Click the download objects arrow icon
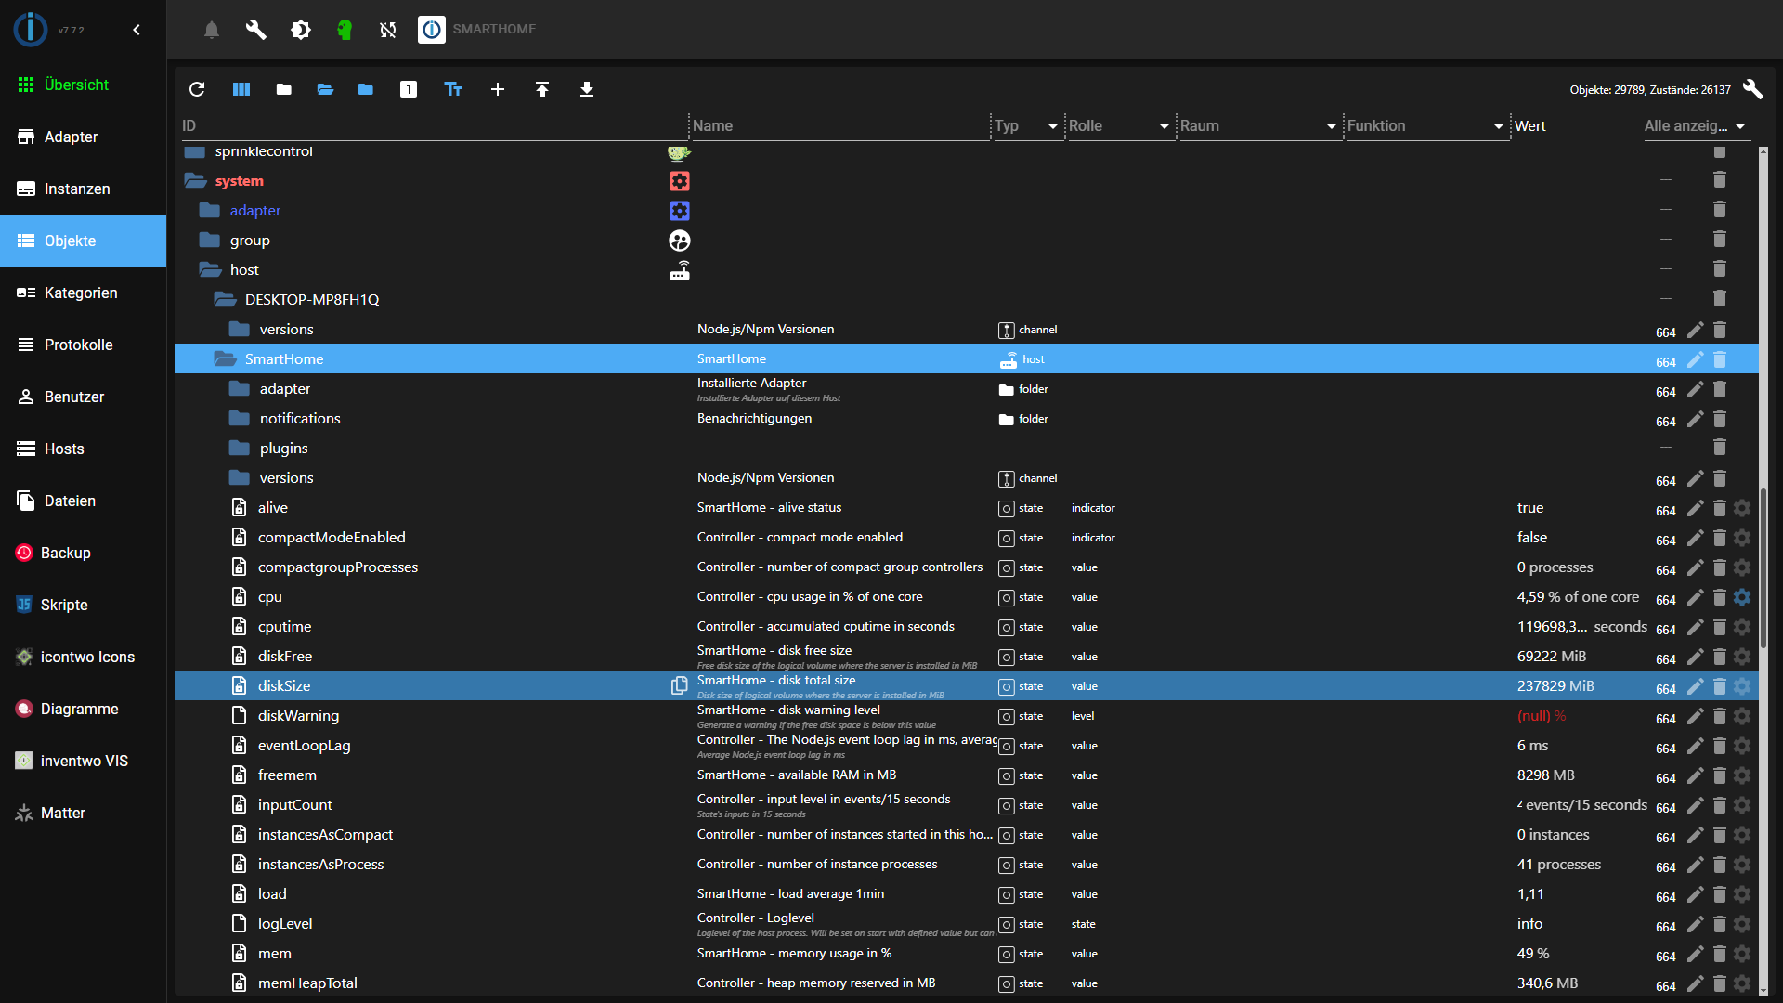Viewport: 1783px width, 1003px height. click(x=587, y=89)
